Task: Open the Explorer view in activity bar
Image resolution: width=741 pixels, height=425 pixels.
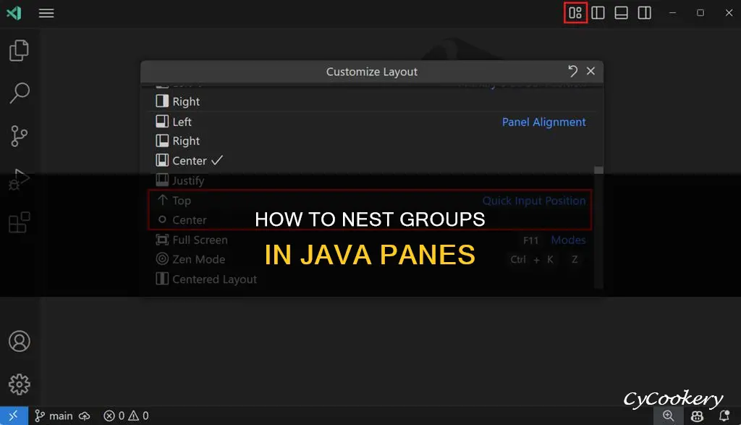Action: pos(19,51)
